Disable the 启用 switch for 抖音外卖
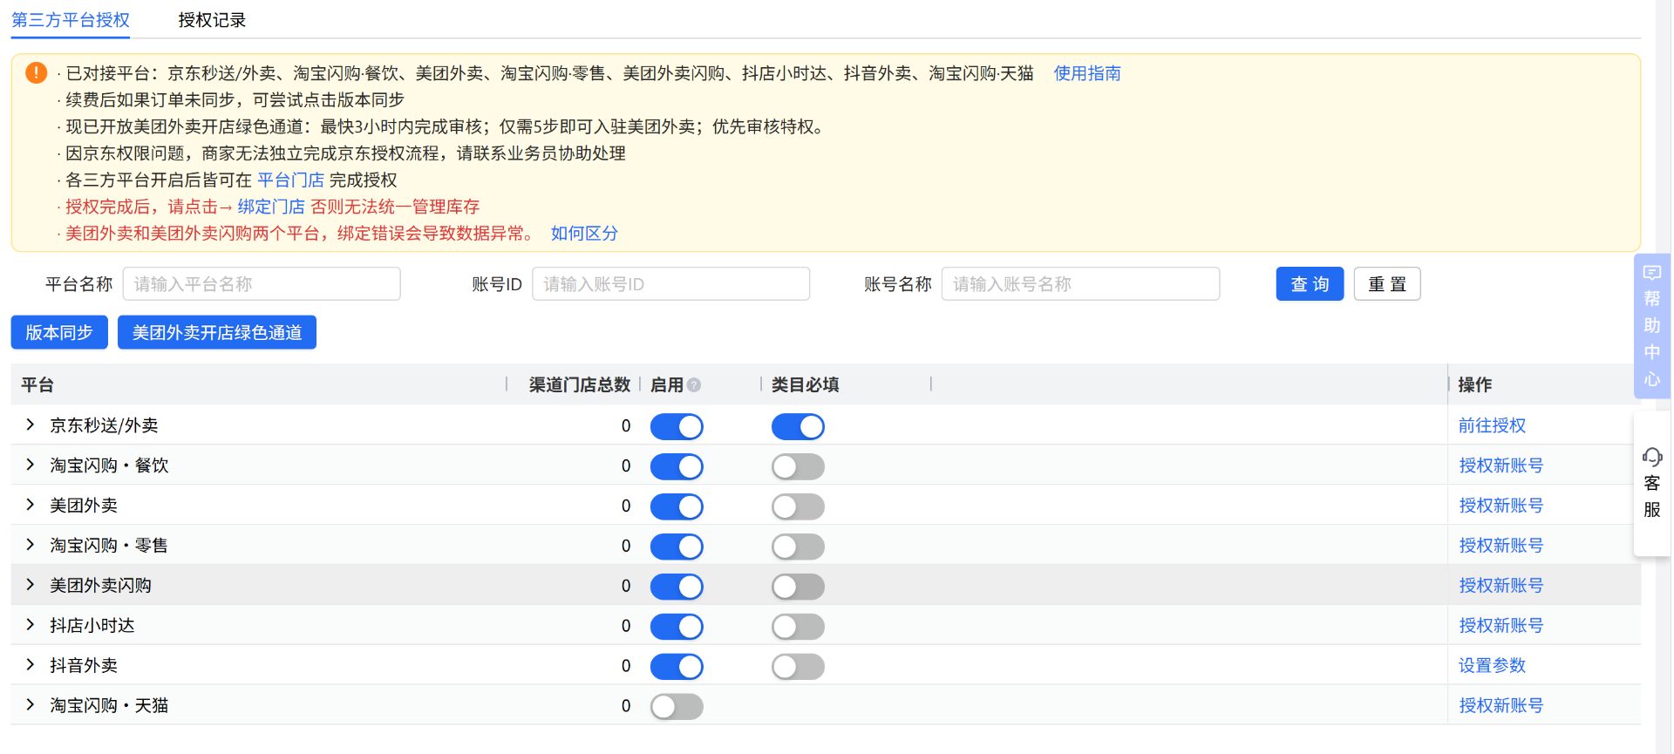 [x=677, y=667]
